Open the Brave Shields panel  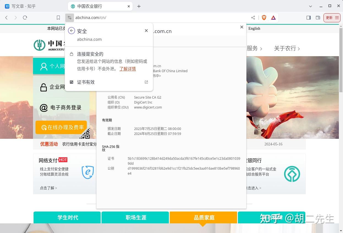pyautogui.click(x=264, y=17)
